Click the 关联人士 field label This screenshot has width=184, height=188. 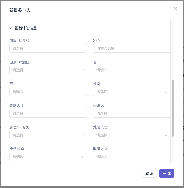point(17,106)
